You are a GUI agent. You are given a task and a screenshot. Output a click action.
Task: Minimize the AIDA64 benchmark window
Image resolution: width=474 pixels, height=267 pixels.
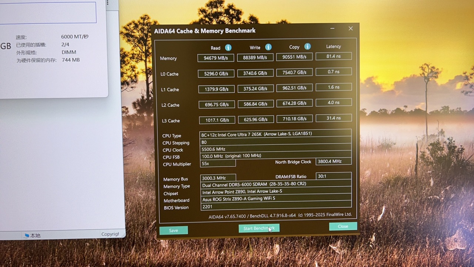pos(332,29)
